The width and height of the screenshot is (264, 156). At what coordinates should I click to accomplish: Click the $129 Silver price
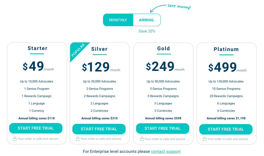pos(96,67)
